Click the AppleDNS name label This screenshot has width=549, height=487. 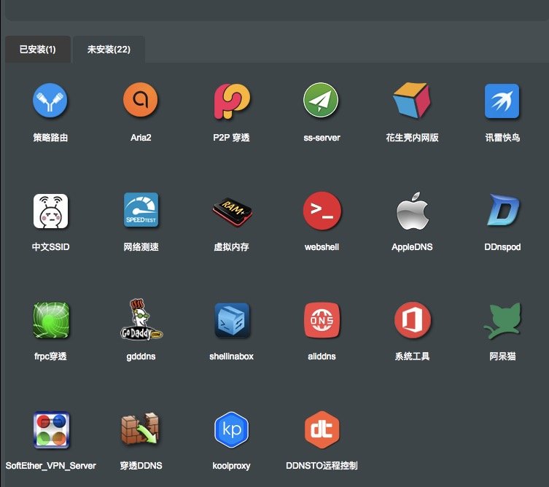tap(412, 247)
